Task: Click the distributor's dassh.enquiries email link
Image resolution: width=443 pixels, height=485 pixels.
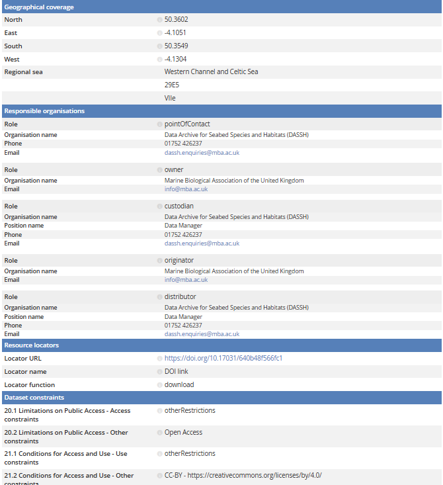Action: pyautogui.click(x=202, y=334)
